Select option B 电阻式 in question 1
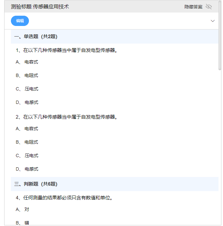 (31, 75)
